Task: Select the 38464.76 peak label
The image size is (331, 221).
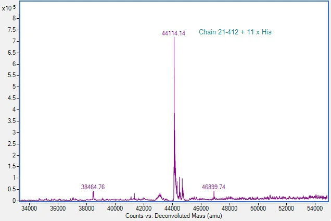Action: [93, 187]
